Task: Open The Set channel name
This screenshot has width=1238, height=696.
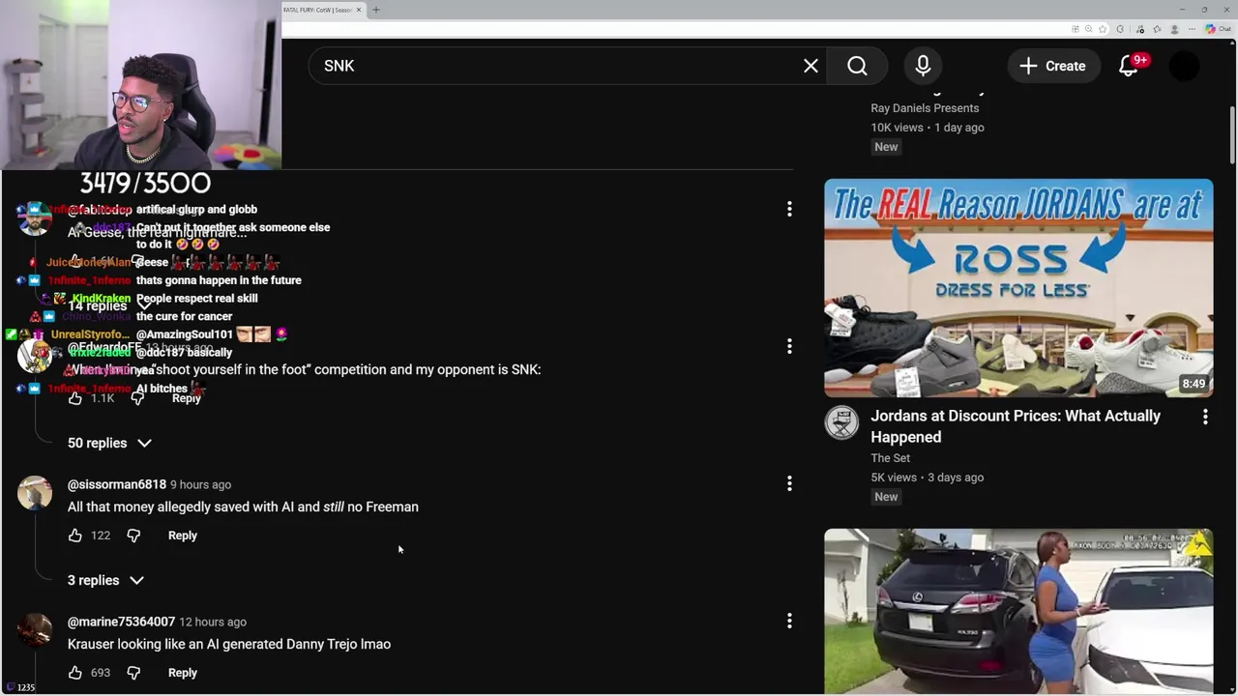Action: coord(890,458)
